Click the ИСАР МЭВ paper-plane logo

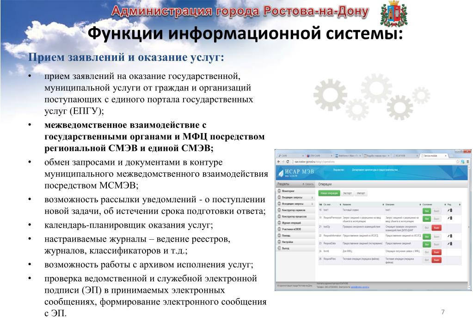tap(281, 172)
